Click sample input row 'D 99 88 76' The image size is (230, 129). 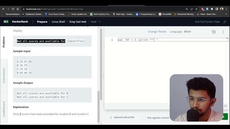click(x=24, y=73)
